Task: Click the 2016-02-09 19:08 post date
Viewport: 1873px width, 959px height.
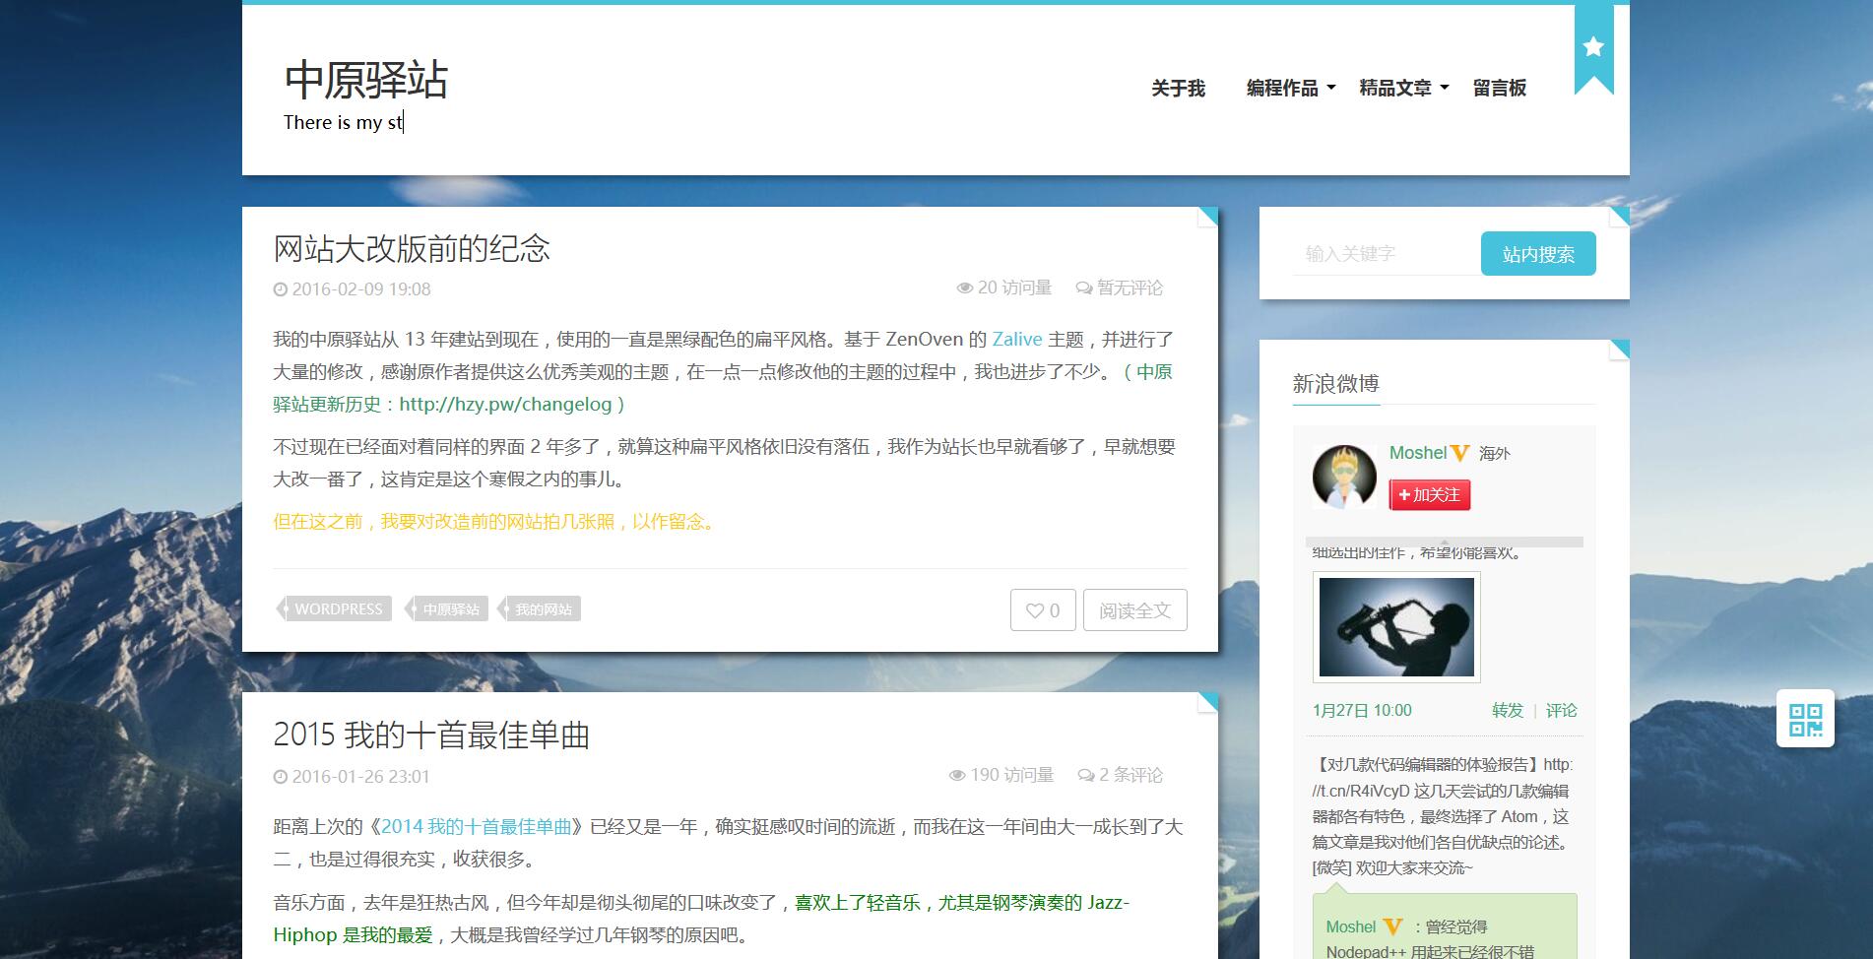Action: (353, 289)
